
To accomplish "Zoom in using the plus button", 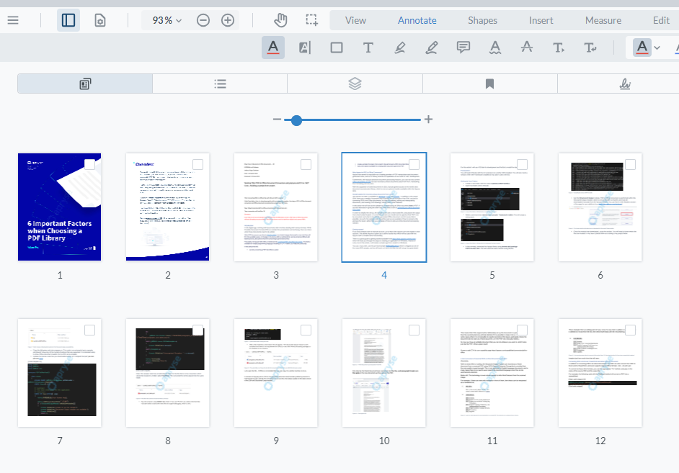I will [228, 19].
